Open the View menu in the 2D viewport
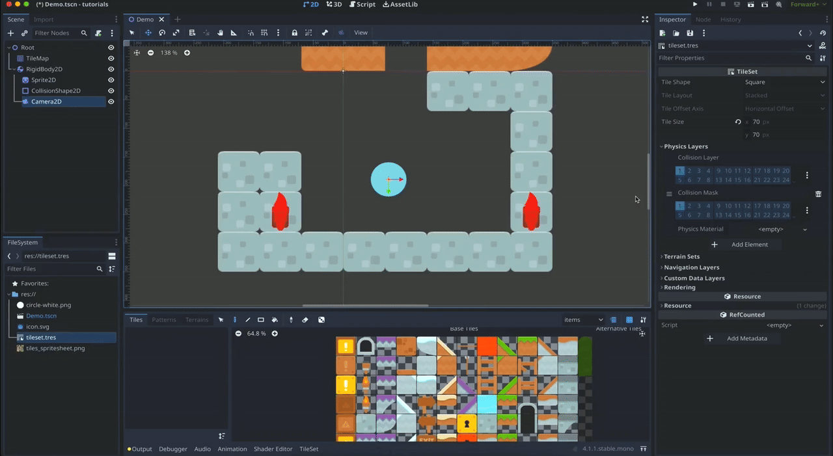Image resolution: width=833 pixels, height=456 pixels. [361, 33]
